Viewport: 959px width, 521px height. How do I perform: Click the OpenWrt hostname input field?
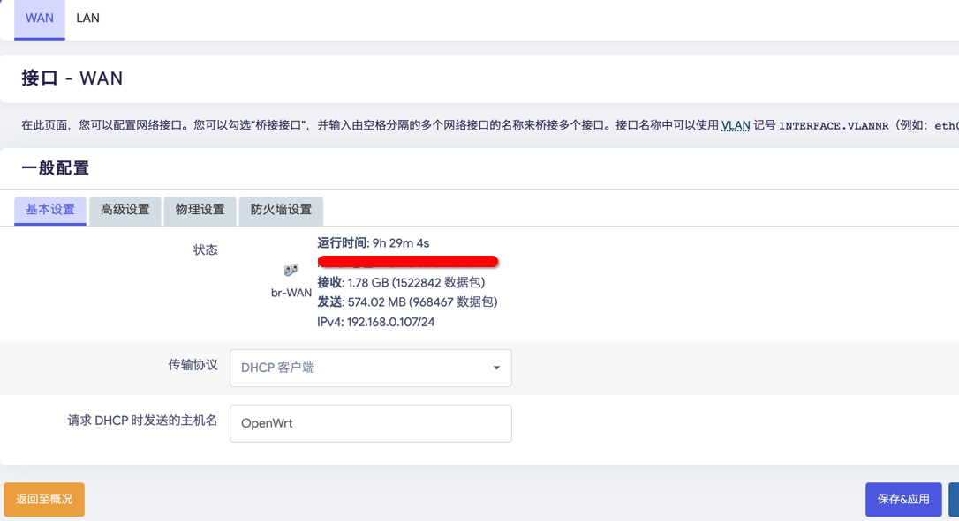pyautogui.click(x=371, y=423)
